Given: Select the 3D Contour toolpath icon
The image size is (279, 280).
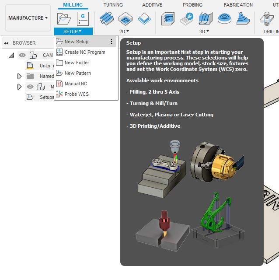Looking at the screenshot, I should (225, 18).
